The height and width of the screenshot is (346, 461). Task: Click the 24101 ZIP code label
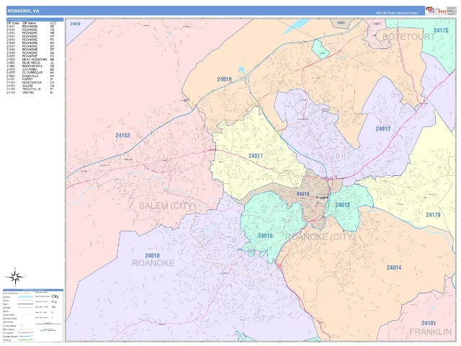(429, 323)
